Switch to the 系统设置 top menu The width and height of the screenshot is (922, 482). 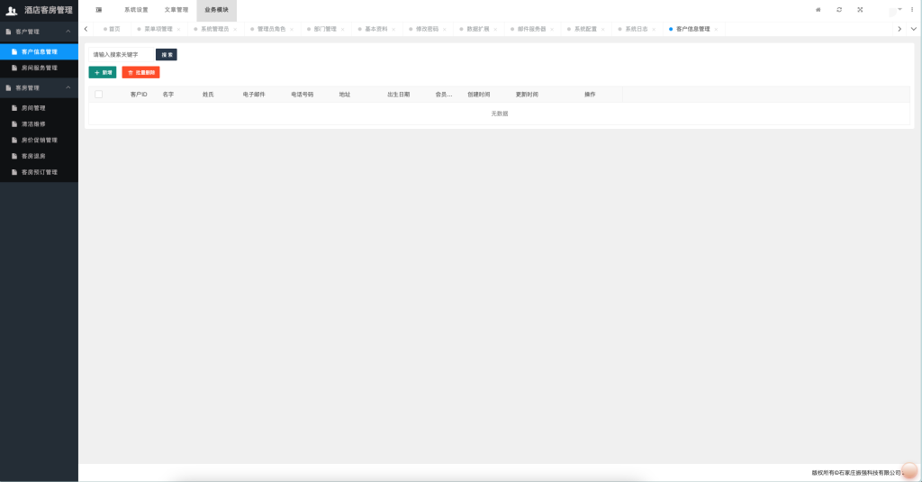(136, 10)
